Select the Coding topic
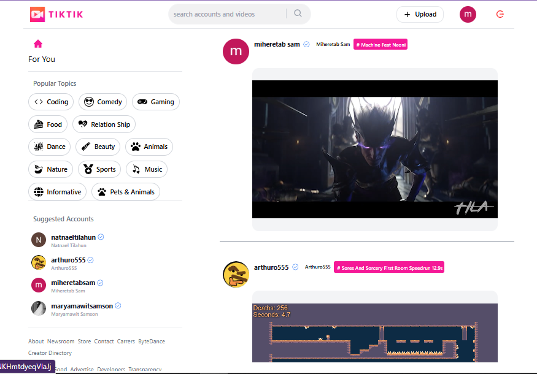Image resolution: width=537 pixels, height=374 pixels. pos(52,102)
